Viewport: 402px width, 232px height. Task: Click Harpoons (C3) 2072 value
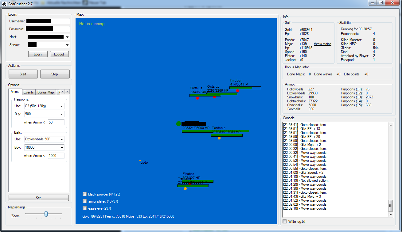[369, 97]
